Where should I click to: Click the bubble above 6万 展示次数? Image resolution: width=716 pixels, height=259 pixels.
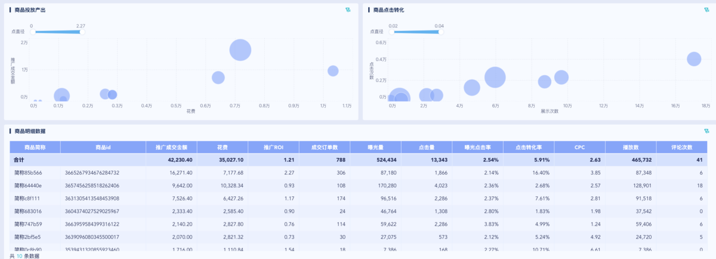495,77
